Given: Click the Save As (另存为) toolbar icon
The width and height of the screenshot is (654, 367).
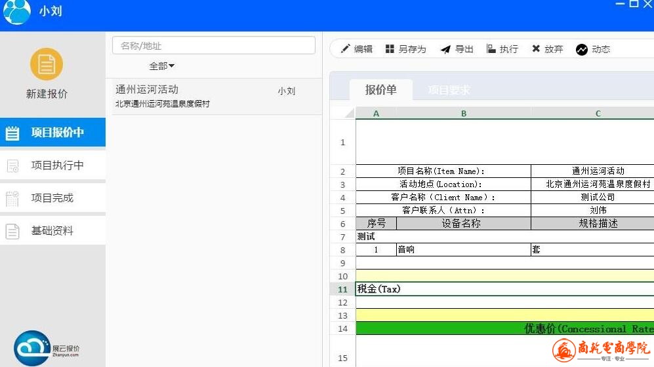Looking at the screenshot, I should [390, 49].
